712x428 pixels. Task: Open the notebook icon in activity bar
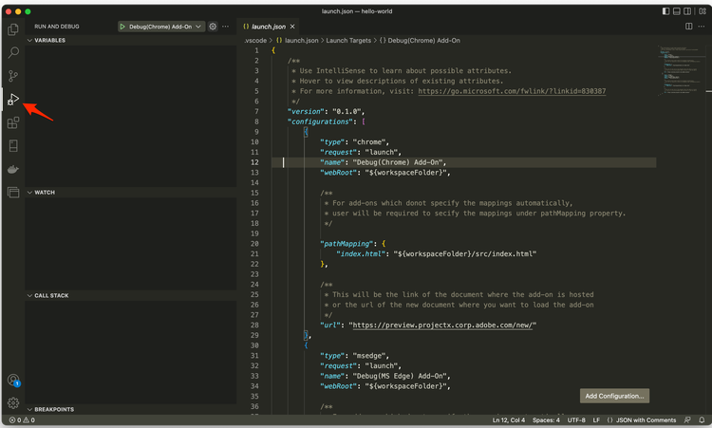[13, 146]
